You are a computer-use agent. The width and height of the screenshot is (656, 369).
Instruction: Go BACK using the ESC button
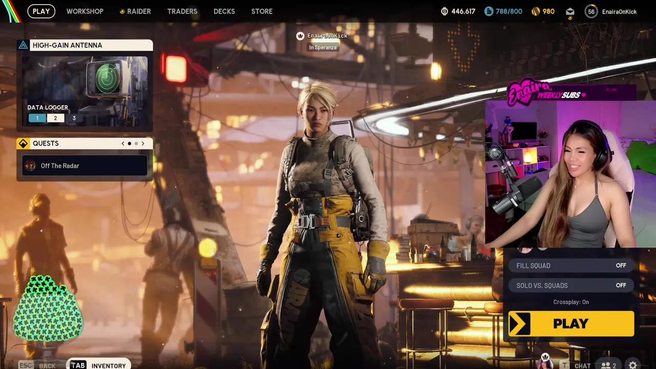(37, 365)
